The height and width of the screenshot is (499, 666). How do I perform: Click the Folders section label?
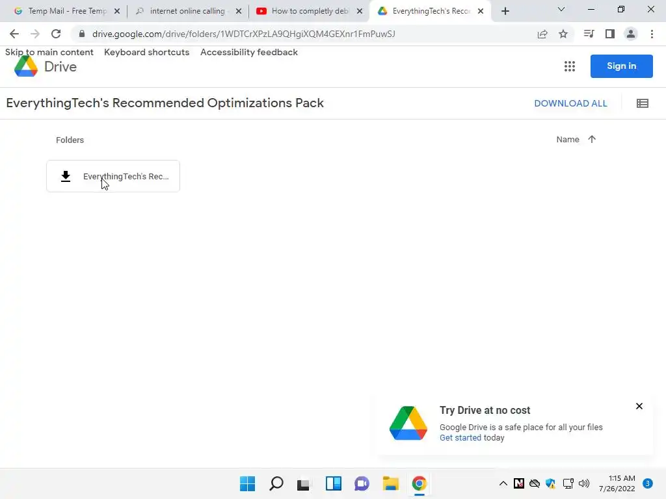(70, 140)
